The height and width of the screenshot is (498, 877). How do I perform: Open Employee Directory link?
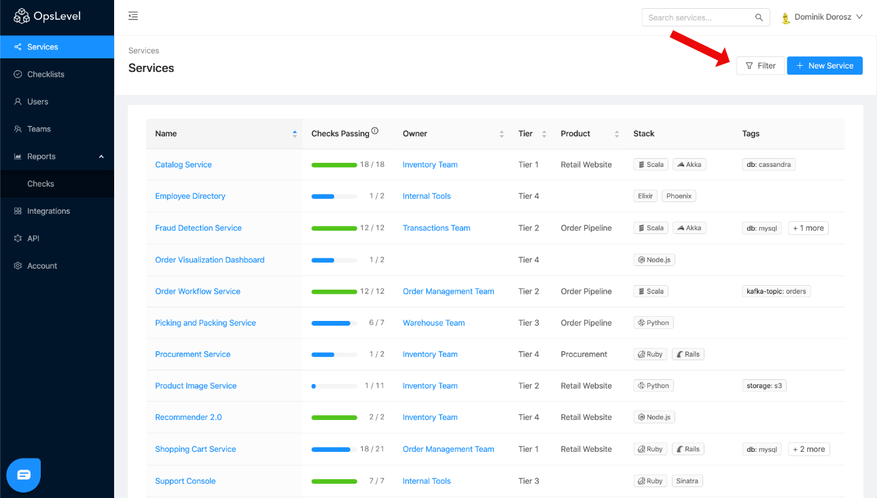[x=190, y=196]
